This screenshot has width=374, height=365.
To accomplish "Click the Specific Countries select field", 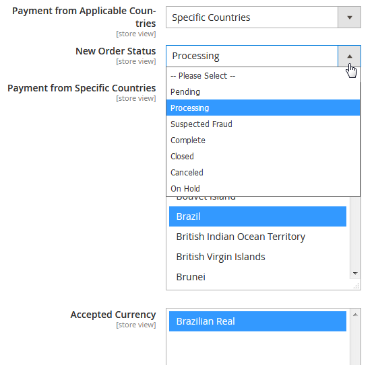I will pos(263,17).
